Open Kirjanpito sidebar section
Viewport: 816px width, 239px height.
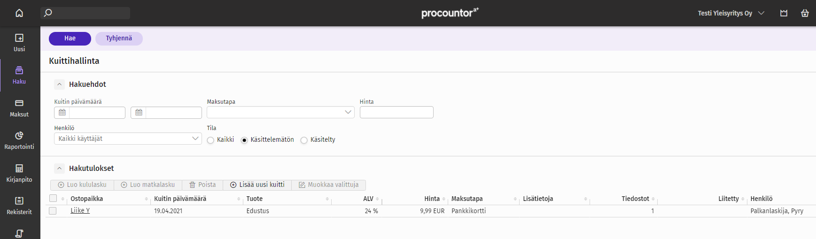tap(19, 173)
